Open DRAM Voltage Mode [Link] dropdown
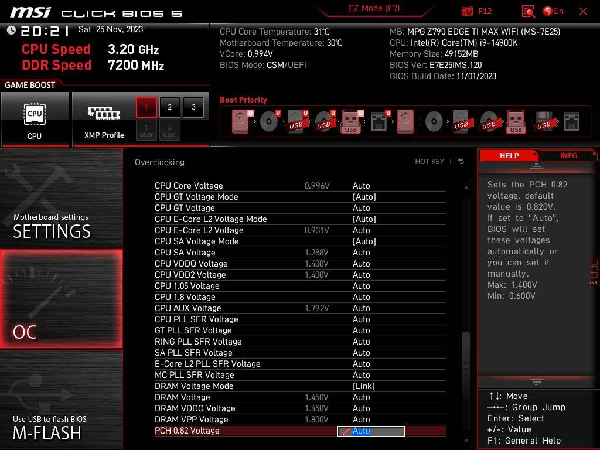This screenshot has width=600, height=450. click(x=363, y=386)
